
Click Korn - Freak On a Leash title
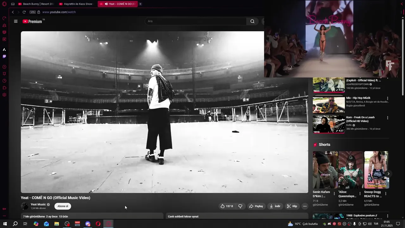point(360,119)
